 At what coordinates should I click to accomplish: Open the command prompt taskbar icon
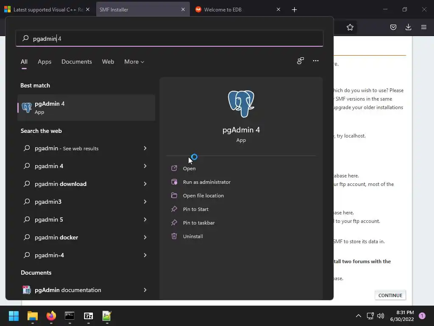[x=70, y=316]
